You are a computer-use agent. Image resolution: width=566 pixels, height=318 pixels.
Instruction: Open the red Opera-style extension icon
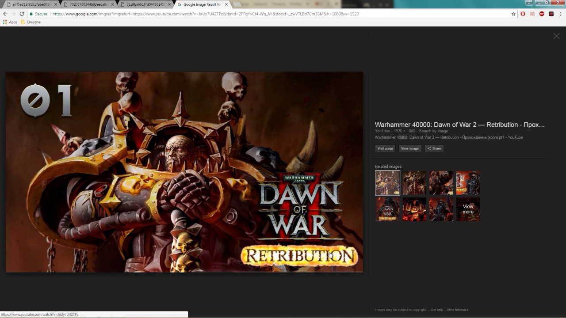coord(523,14)
